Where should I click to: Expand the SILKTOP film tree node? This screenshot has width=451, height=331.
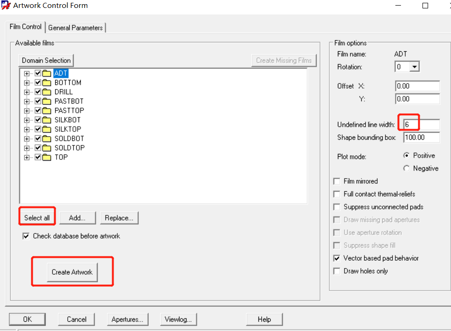[27, 130]
